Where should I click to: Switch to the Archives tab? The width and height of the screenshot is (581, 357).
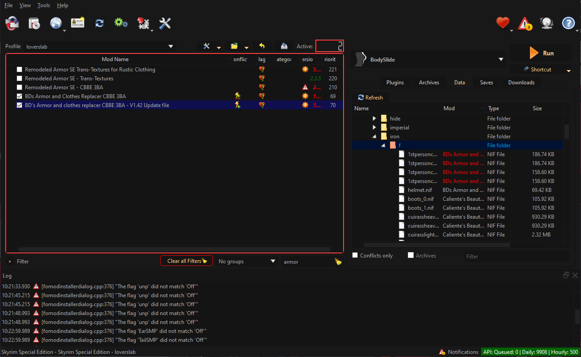click(x=429, y=83)
